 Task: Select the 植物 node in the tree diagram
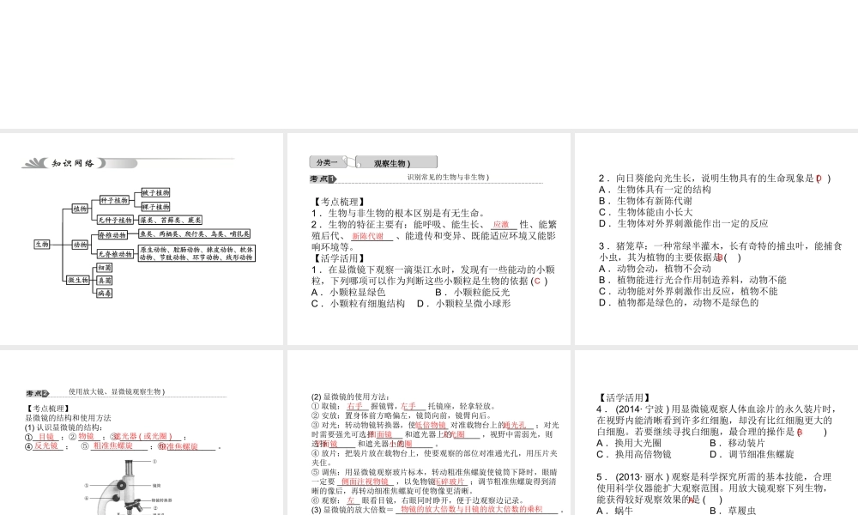[x=80, y=209]
